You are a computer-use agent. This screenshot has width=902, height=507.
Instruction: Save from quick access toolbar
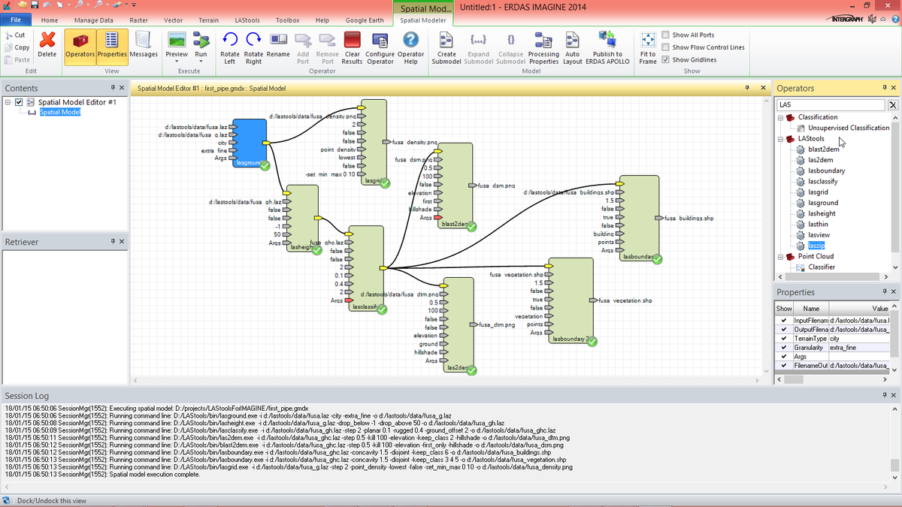(x=35, y=5)
